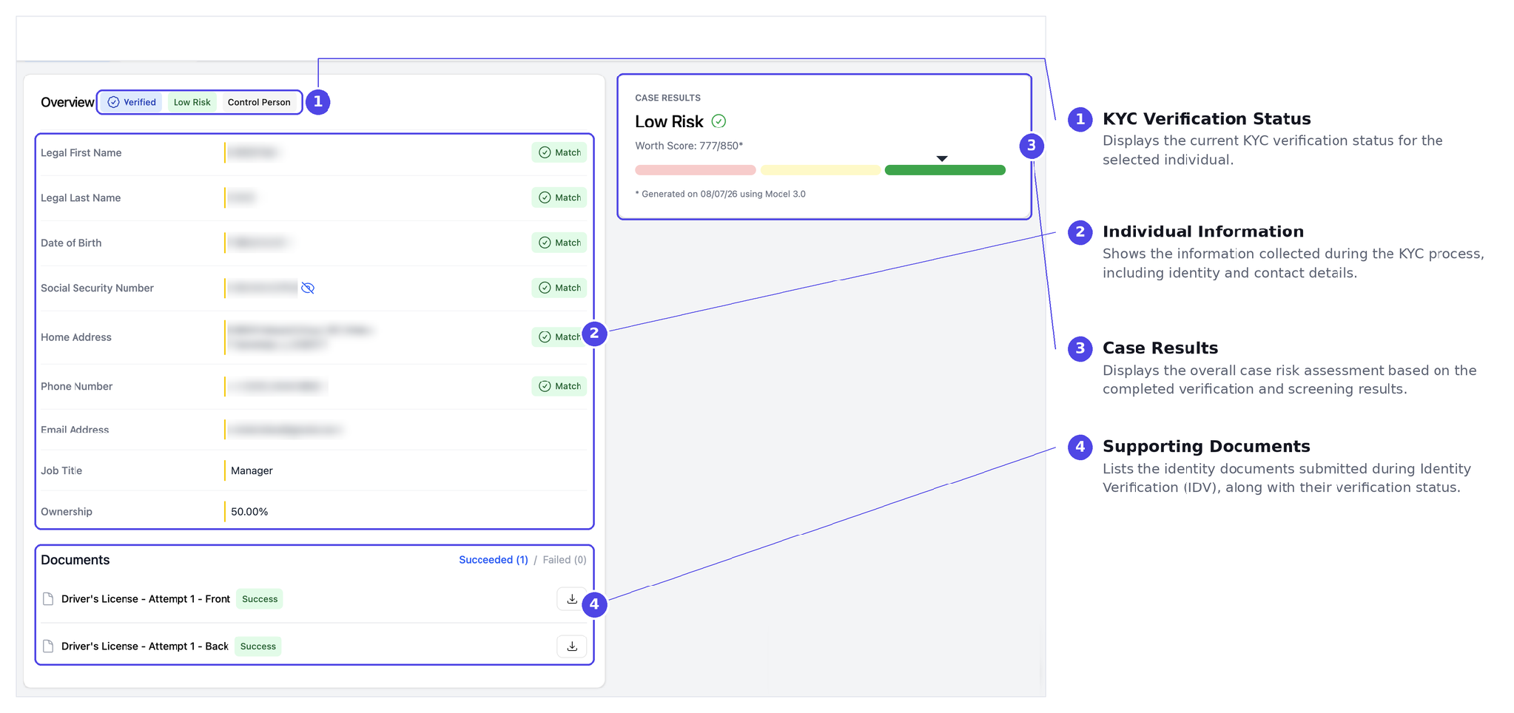Click the Manager job title value
Screen dimensions: 1514x713
coord(252,470)
